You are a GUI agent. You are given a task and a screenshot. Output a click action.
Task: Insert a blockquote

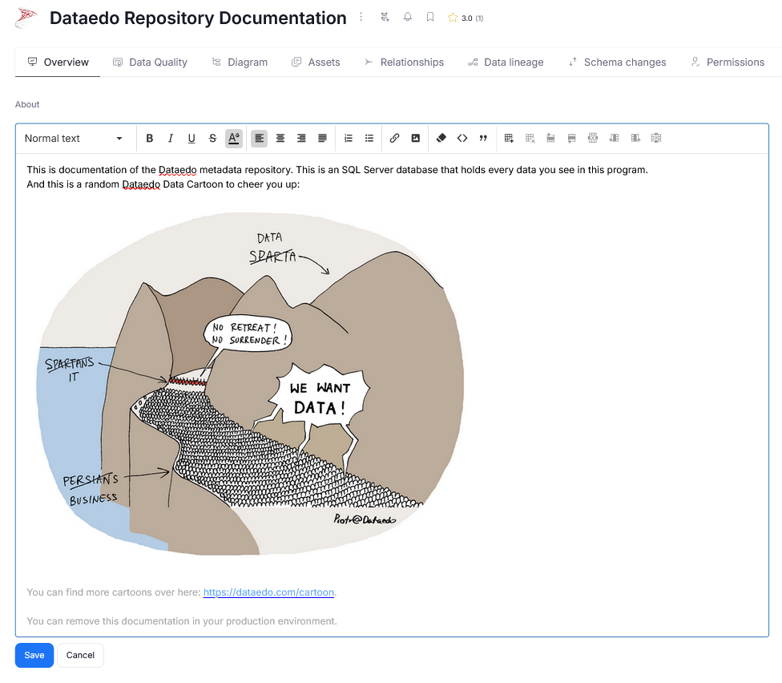coord(483,139)
